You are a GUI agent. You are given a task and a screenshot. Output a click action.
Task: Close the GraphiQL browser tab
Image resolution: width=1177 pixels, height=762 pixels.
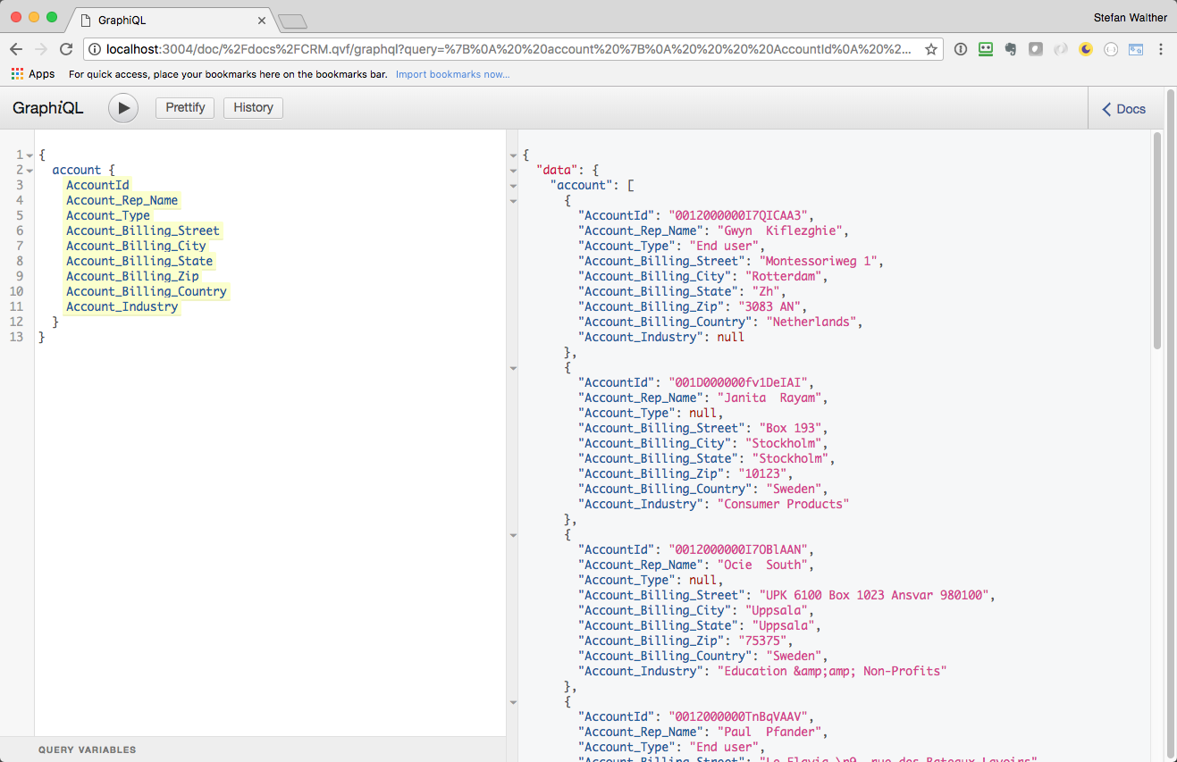262,20
